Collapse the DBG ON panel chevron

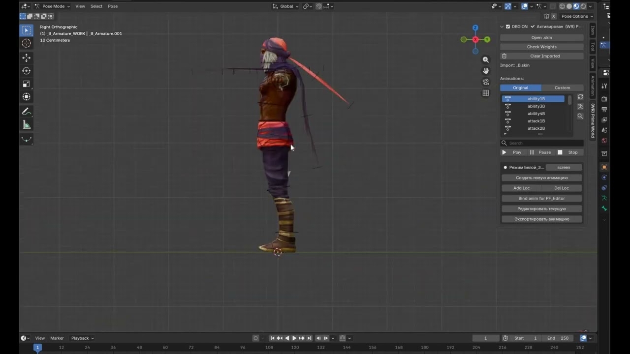pyautogui.click(x=502, y=27)
